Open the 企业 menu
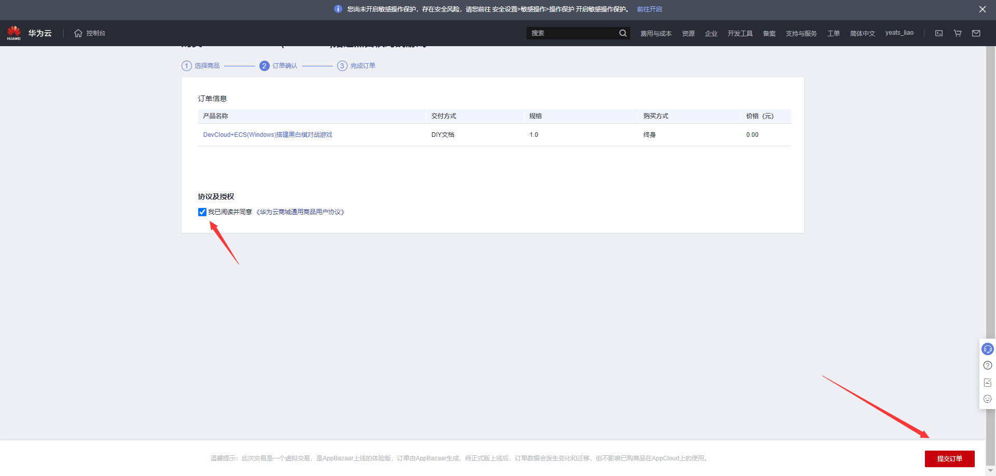This screenshot has height=476, width=996. 711,33
